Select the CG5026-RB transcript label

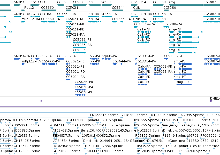[x=82, y=40]
